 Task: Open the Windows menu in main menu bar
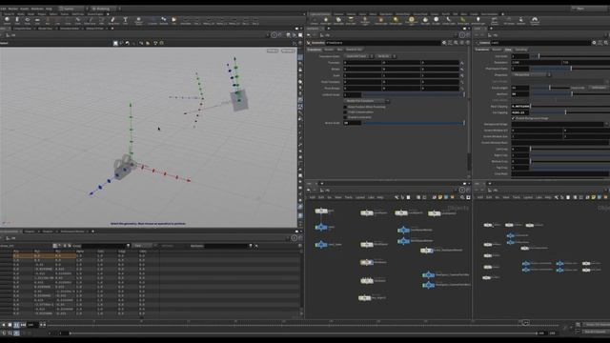pos(37,9)
